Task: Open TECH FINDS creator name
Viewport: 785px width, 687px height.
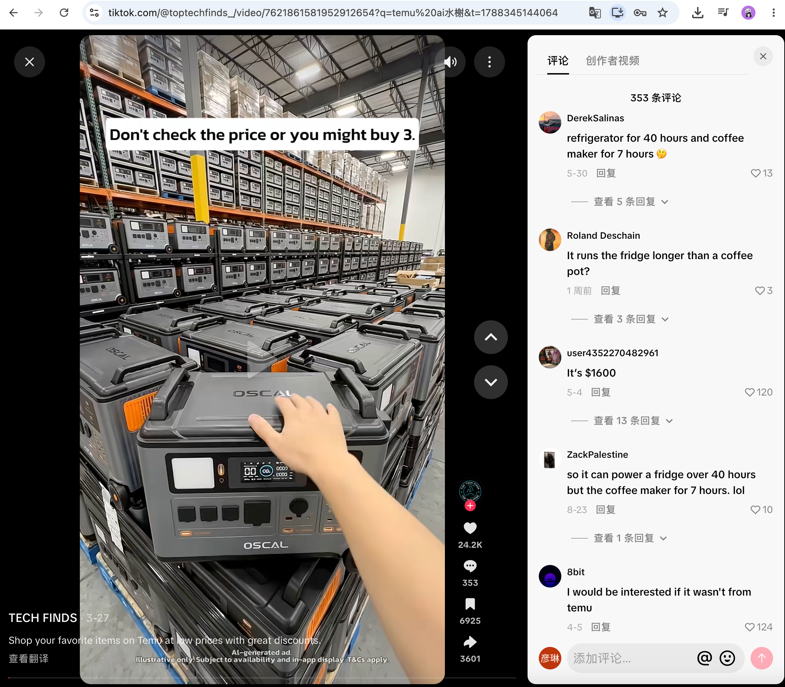Action: coord(43,618)
